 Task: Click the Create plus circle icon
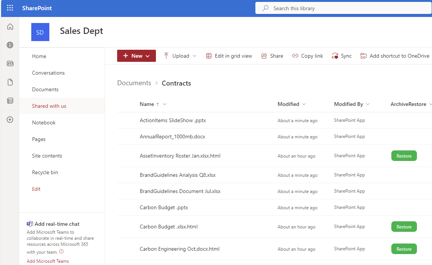point(10,119)
